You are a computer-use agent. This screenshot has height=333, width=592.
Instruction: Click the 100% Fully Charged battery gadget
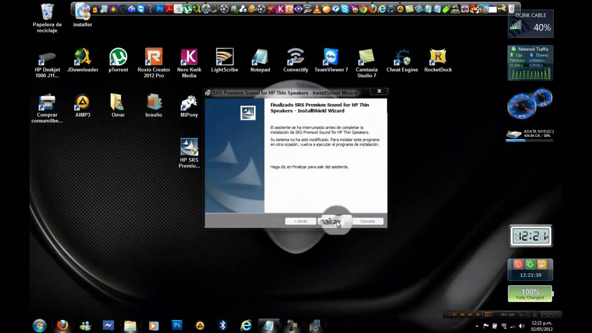point(530,294)
